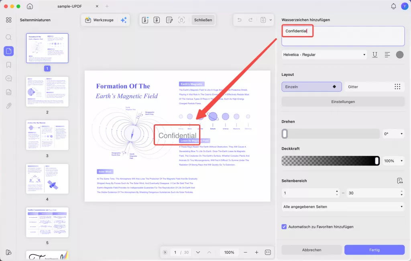This screenshot has height=261, width=411.
Task: Go to next page with down chevron
Action: coord(198,252)
